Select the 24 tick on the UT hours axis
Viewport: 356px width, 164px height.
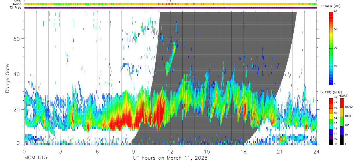317,151
